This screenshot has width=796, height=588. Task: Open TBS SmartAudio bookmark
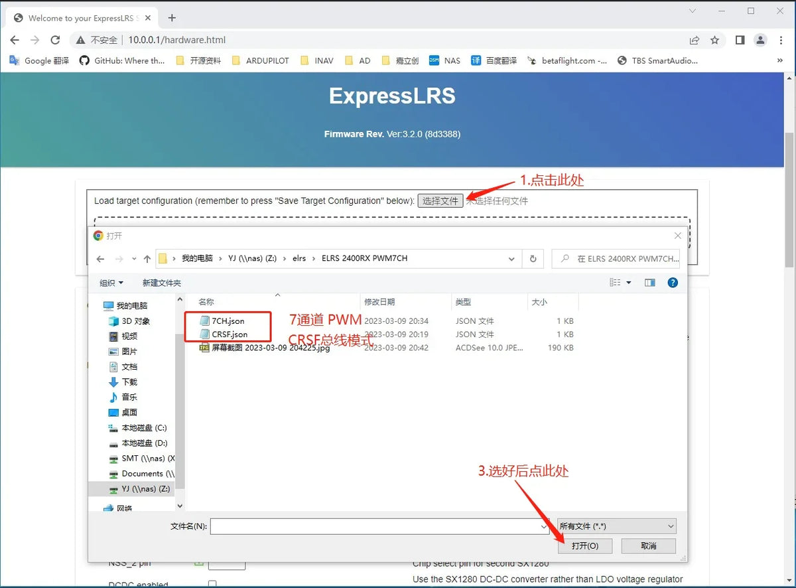pos(657,60)
